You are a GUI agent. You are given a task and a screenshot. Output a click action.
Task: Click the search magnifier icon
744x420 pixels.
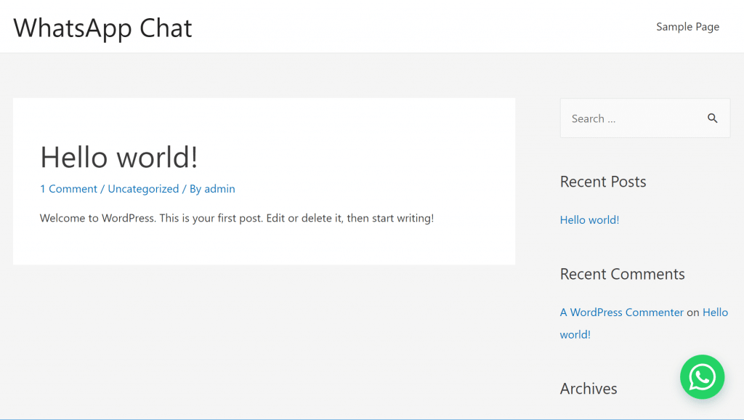(x=712, y=118)
